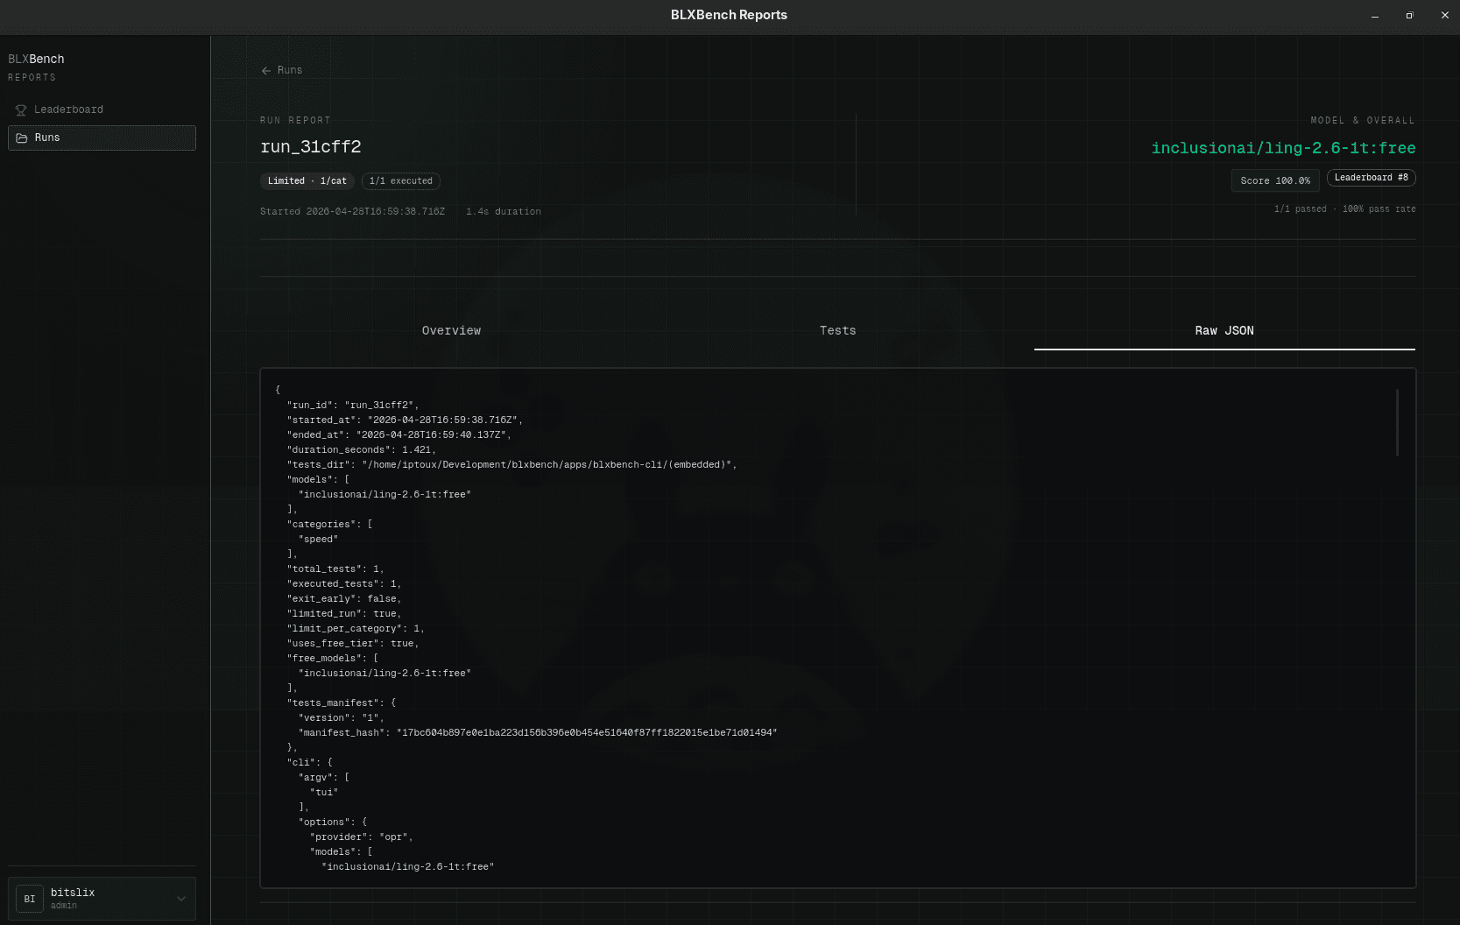Image resolution: width=1460 pixels, height=925 pixels.
Task: Click the "limit_per_category": 1 line
Action: pyautogui.click(x=356, y=629)
